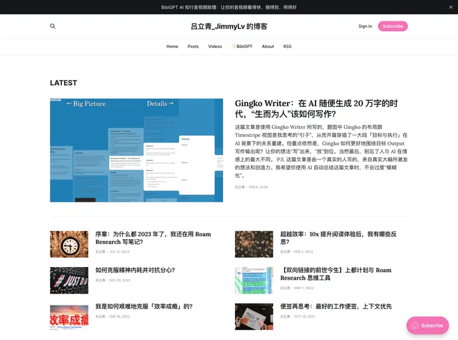This screenshot has width=458, height=340.
Task: Go to the Home nav item
Action: coord(172,46)
